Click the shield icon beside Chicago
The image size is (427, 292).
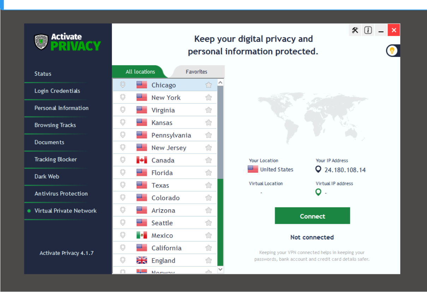point(123,85)
